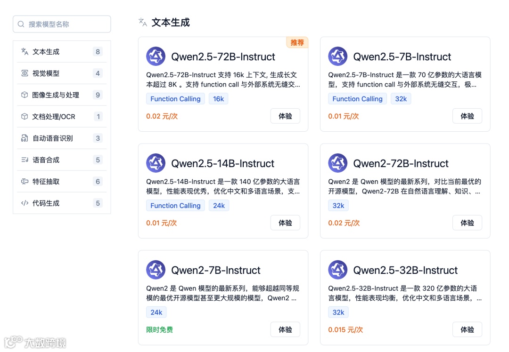This screenshot has height=352, width=509.
Task: Open the Qwen2-7B-Instruct title
Action: pyautogui.click(x=216, y=270)
